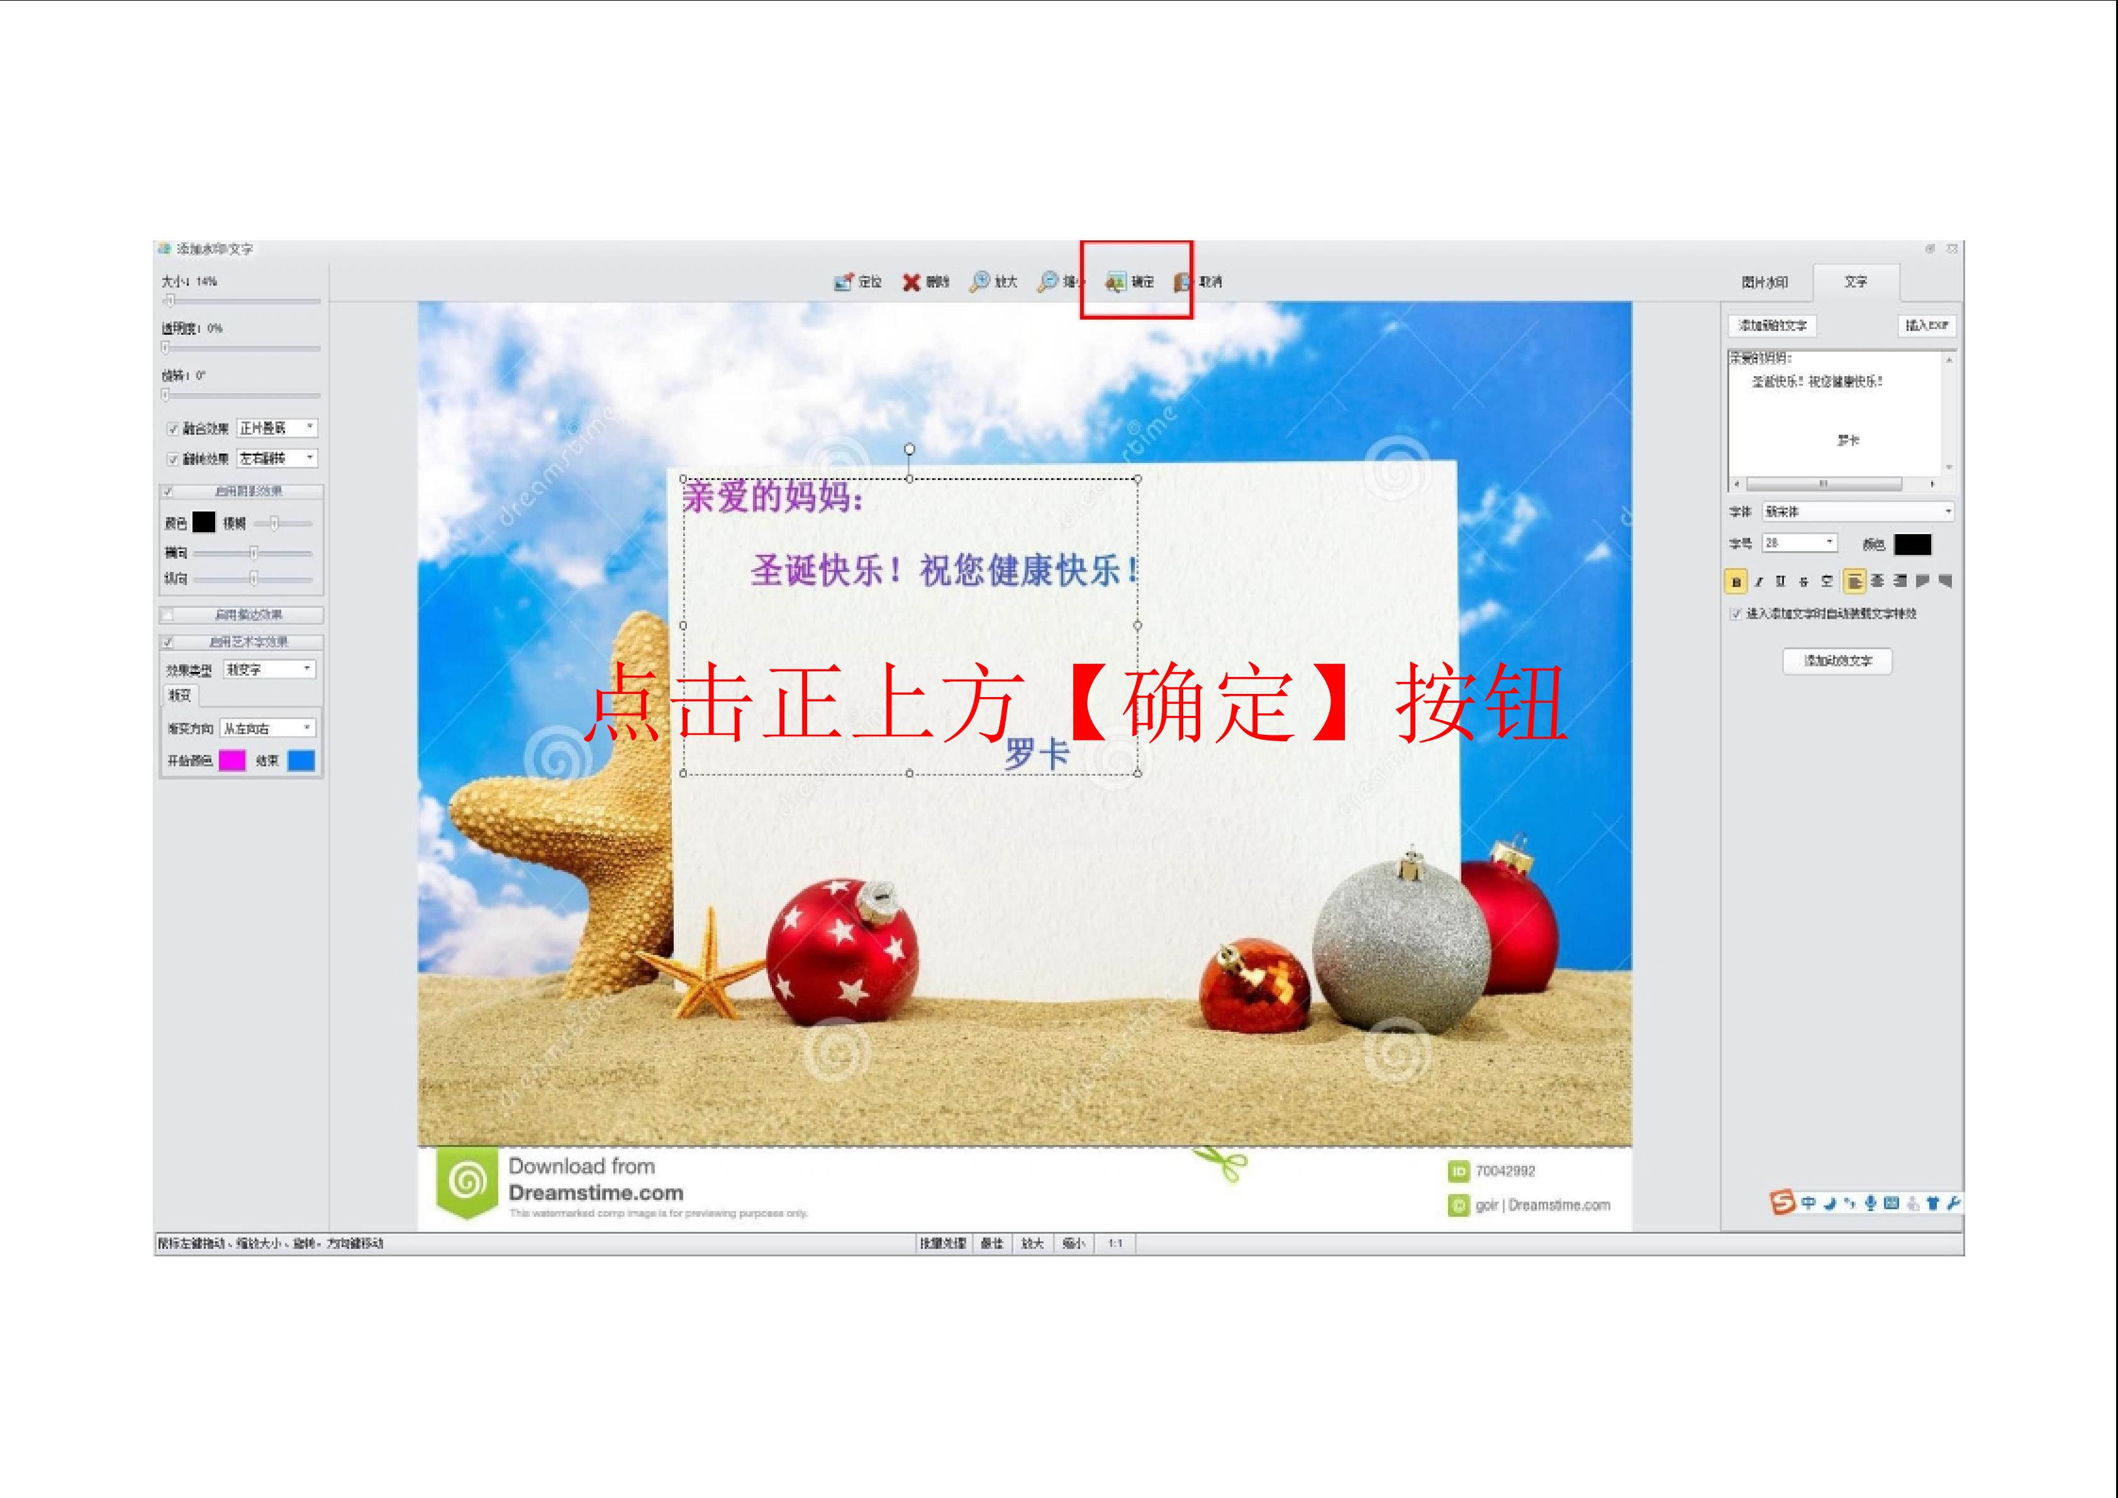Click status bar 最佳 (best fit) button
The width and height of the screenshot is (2118, 1498).
click(x=991, y=1243)
